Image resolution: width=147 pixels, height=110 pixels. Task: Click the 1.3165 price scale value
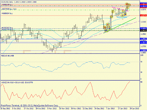pos(143,22)
